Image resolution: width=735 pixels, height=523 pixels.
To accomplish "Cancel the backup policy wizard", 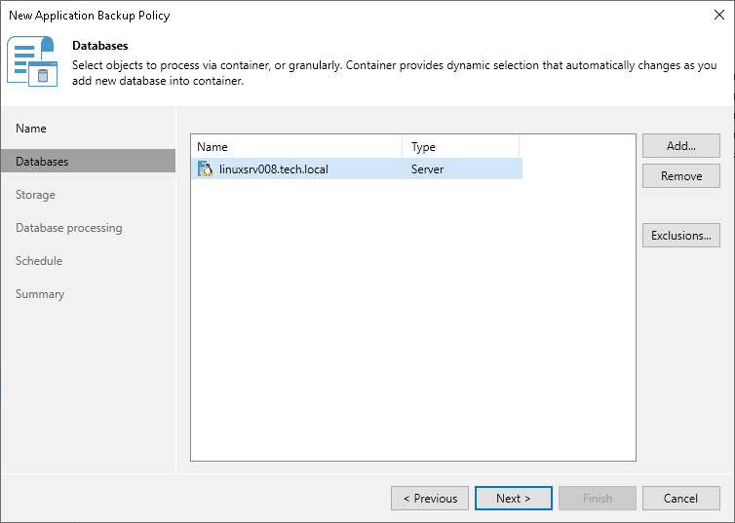I will point(681,499).
